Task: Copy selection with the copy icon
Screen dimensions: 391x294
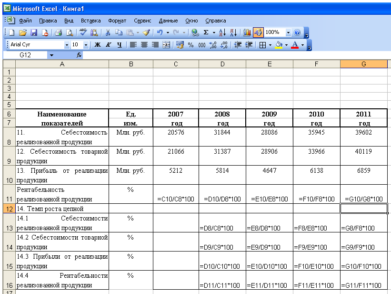Action: pos(119,32)
